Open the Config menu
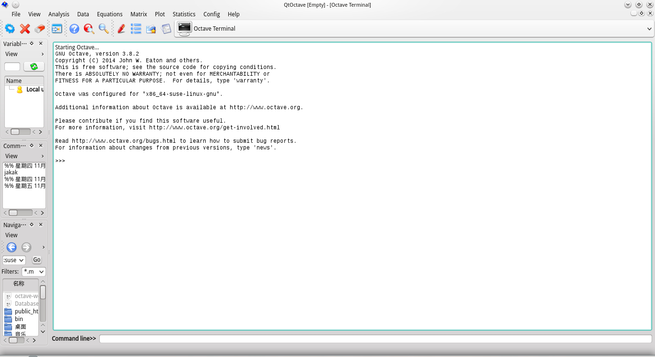Image resolution: width=655 pixels, height=357 pixels. [x=211, y=14]
